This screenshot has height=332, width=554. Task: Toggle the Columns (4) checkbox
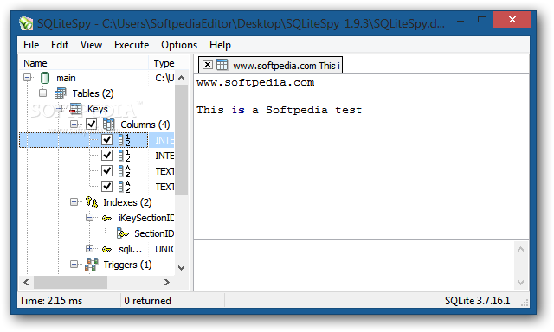(x=91, y=124)
